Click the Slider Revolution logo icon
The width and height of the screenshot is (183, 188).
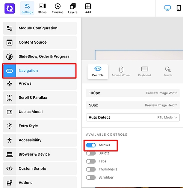(9, 9)
